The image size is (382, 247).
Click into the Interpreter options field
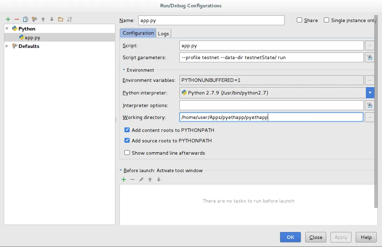[271, 105]
